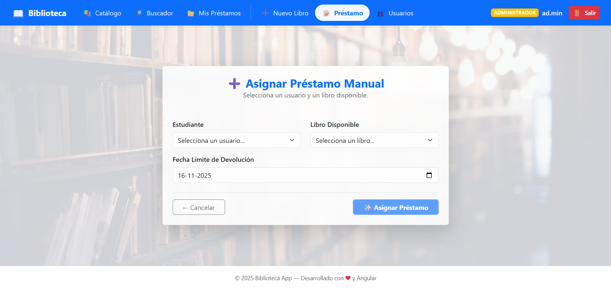Click the subtitle 'Selecciona un usuario y un libro disponible.'
This screenshot has width=611, height=289.
tap(305, 95)
